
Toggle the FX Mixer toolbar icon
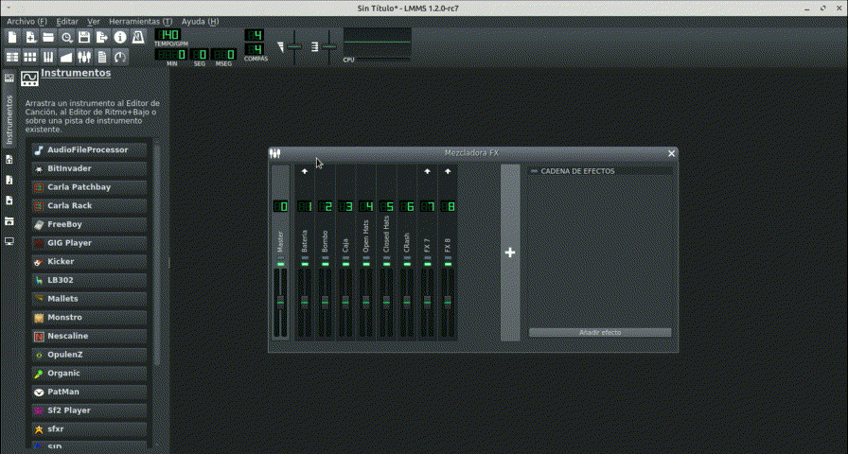pyautogui.click(x=84, y=56)
